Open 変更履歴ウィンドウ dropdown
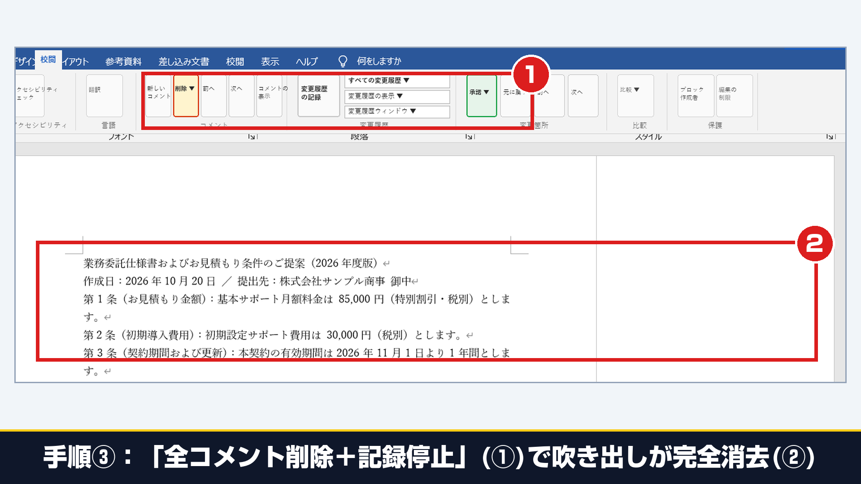 [x=397, y=111]
